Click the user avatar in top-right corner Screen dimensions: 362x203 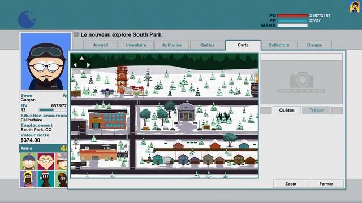(355, 7)
